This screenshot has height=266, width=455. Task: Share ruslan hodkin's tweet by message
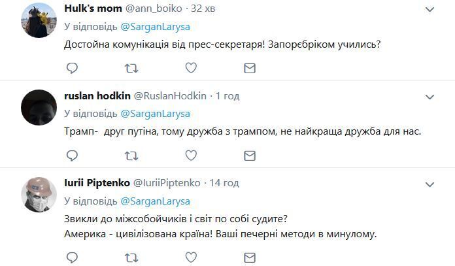(249, 156)
